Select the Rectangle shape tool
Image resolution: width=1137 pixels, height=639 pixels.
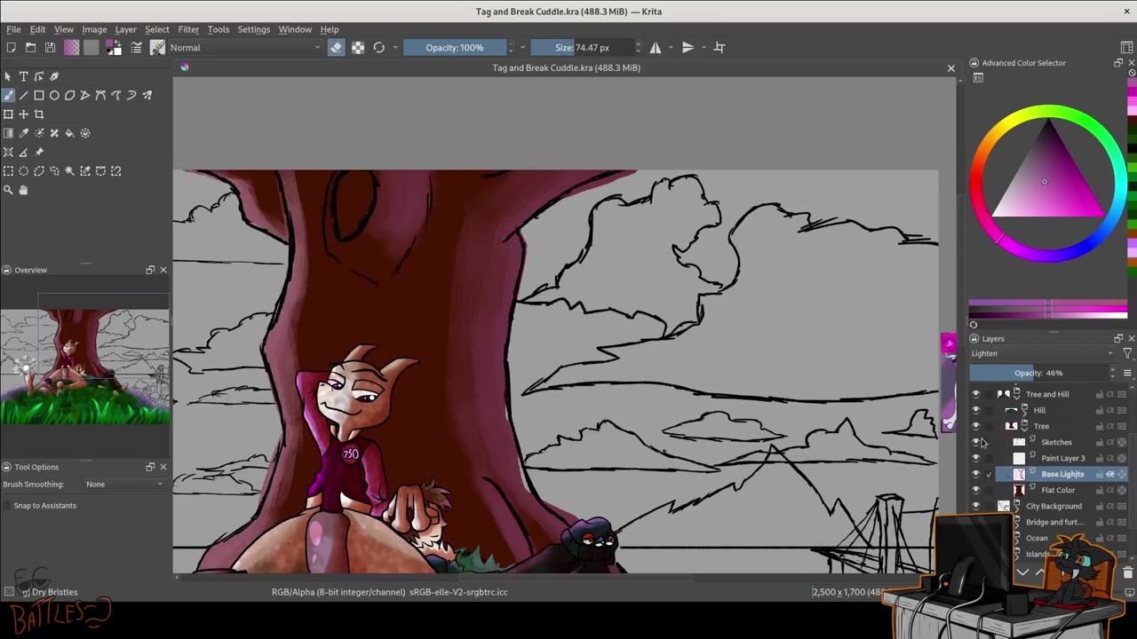click(x=39, y=95)
